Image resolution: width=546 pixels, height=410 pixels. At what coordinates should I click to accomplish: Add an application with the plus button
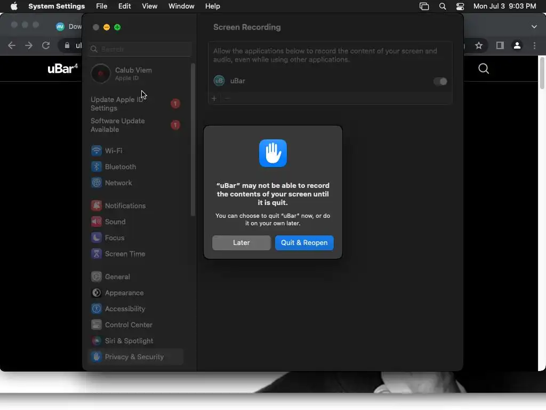[x=214, y=99]
